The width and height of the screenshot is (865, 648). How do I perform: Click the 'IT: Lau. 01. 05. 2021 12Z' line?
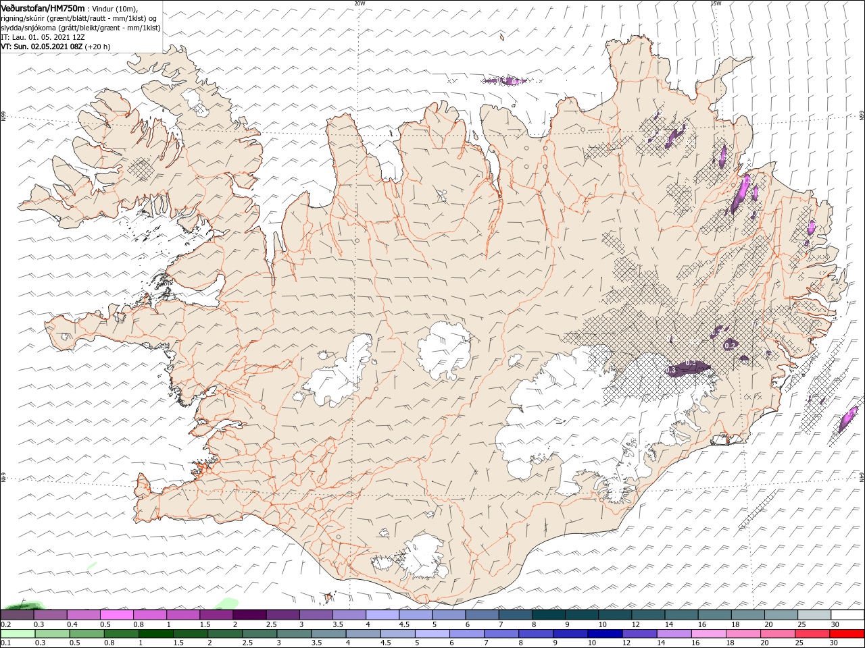[x=43, y=37]
